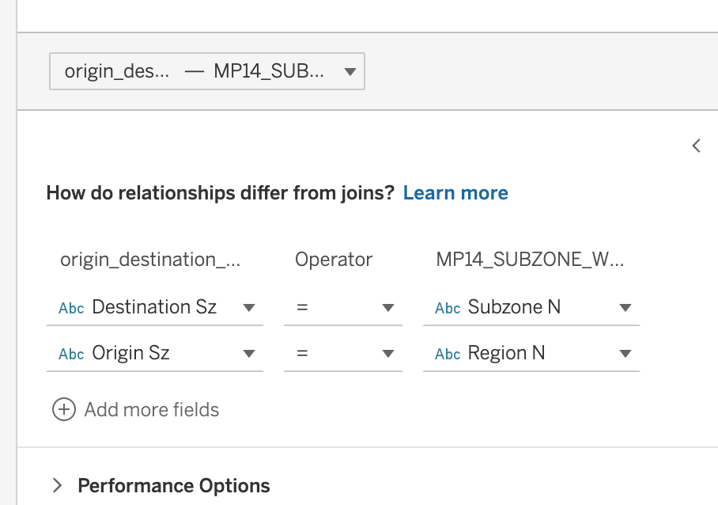This screenshot has width=718, height=505.
Task: Open the Subzone N field dropdown
Action: coord(625,308)
